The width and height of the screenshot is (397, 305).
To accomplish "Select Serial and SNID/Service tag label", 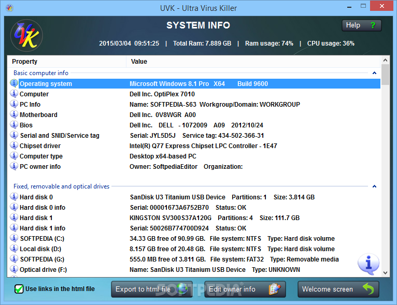I will 60,136.
